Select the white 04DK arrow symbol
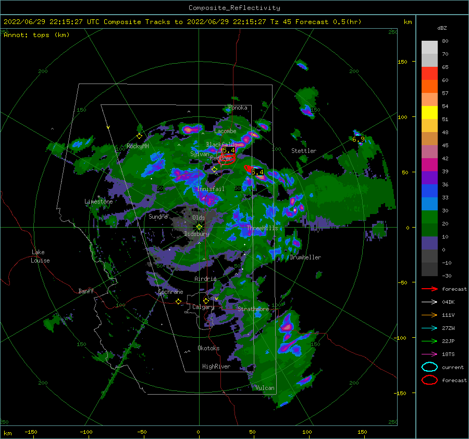 (x=429, y=302)
